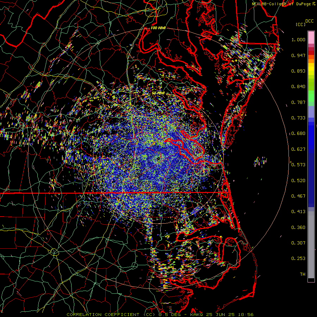
Task: Click the radar site center point
Action: 158,158
